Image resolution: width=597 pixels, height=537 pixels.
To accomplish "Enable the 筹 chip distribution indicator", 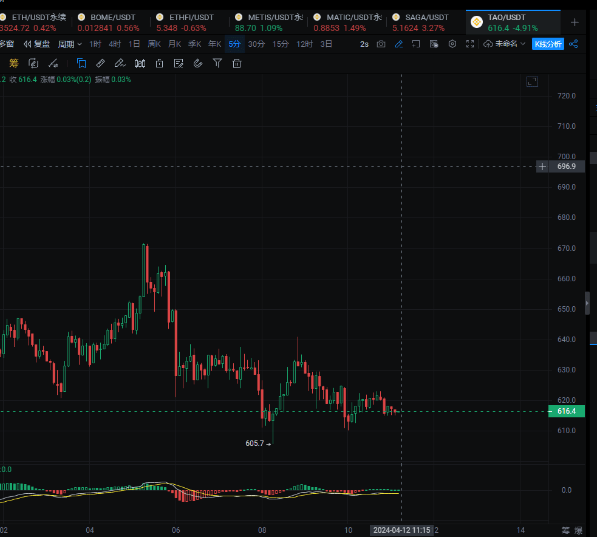I will [x=13, y=63].
